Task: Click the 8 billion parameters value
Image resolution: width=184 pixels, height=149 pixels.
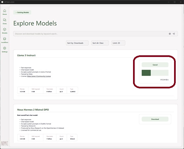Action: point(49,92)
